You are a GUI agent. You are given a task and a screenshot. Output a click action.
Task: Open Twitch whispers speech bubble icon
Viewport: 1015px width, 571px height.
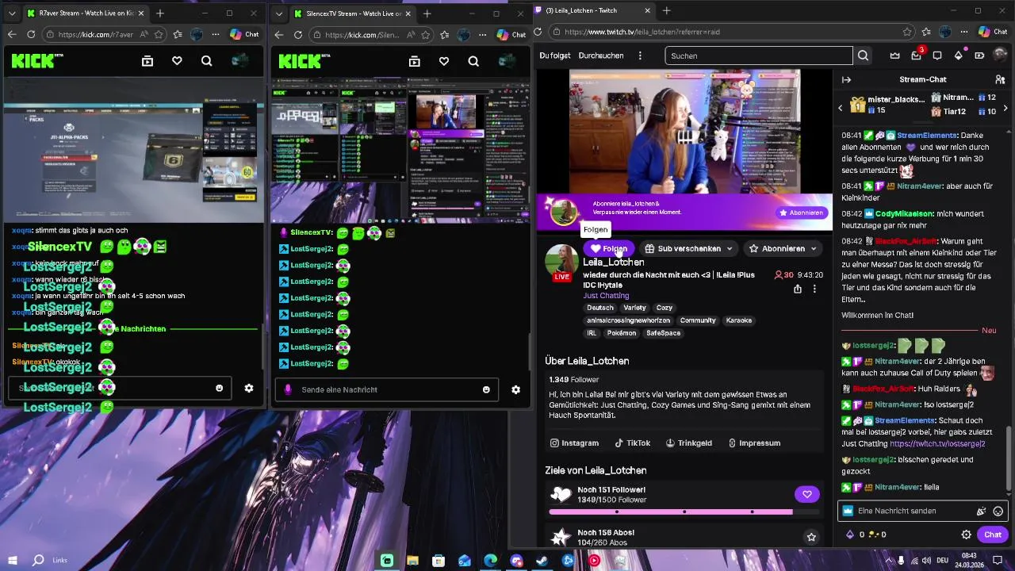[x=937, y=56]
